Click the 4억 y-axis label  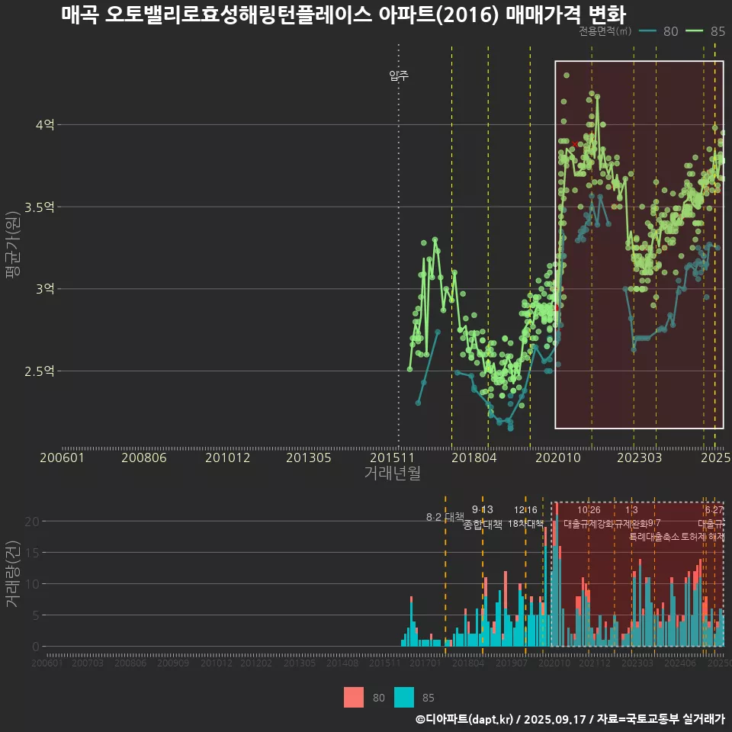coord(45,124)
